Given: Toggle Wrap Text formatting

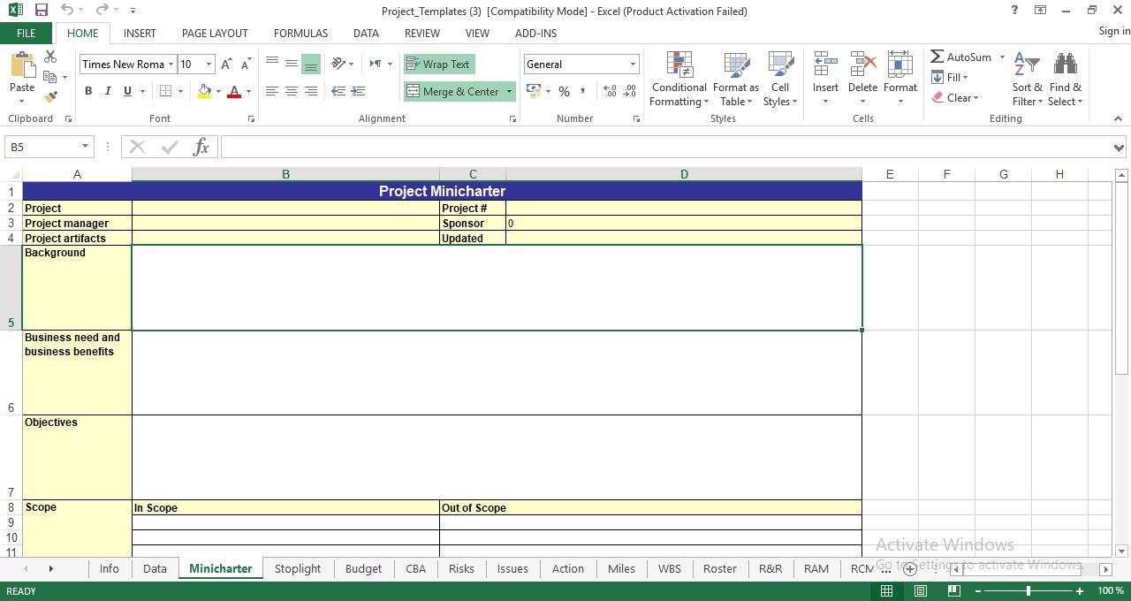Looking at the screenshot, I should click(439, 64).
